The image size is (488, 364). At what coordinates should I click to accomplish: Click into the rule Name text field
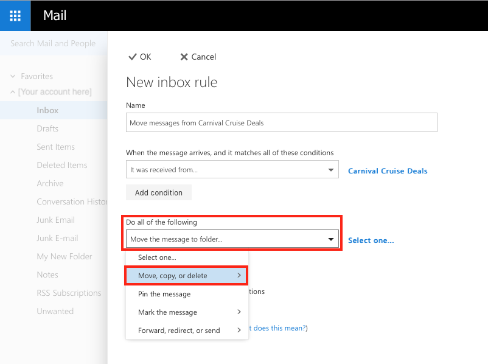[x=281, y=122]
